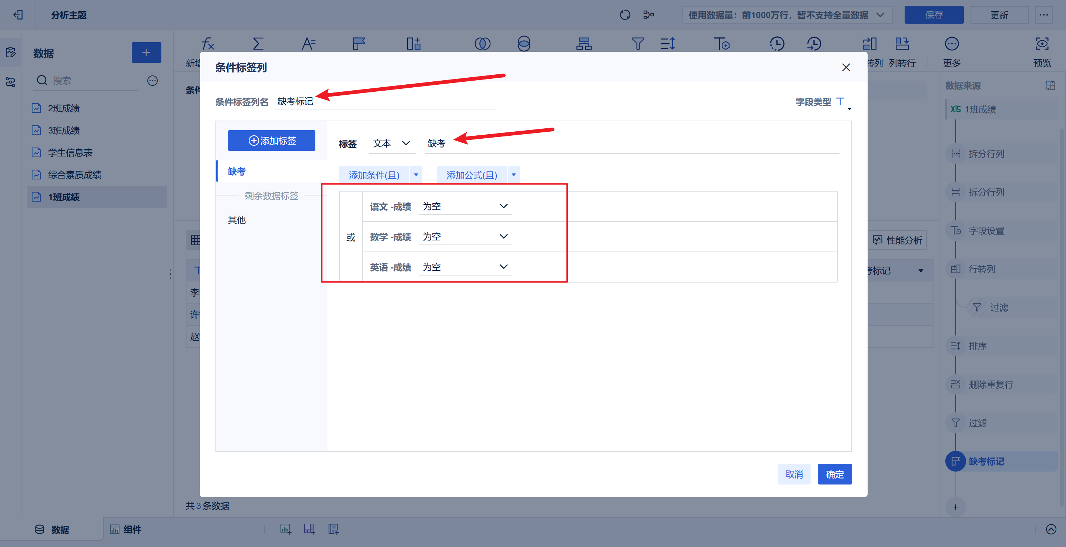Click the 添加标签 button

(271, 141)
